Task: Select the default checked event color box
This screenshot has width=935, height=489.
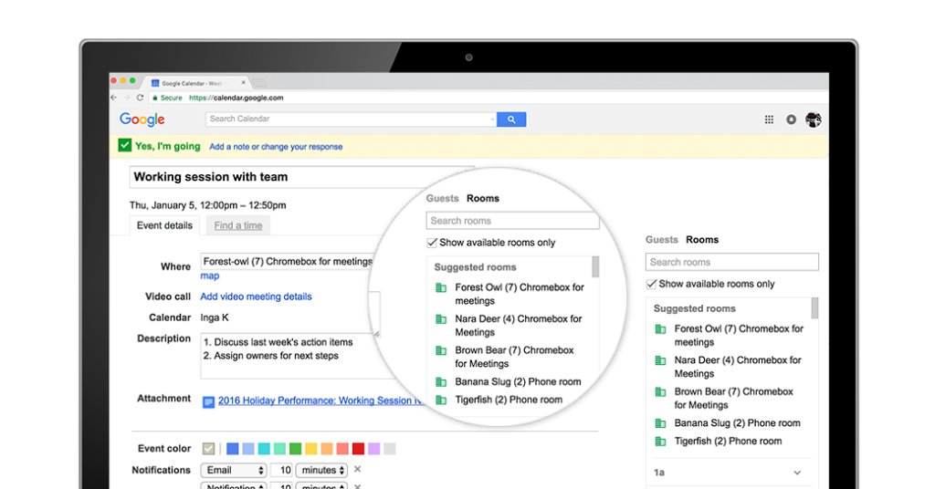Action: (x=208, y=449)
